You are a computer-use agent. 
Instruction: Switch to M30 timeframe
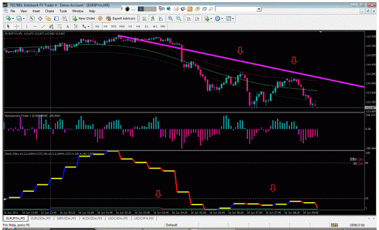122,26
